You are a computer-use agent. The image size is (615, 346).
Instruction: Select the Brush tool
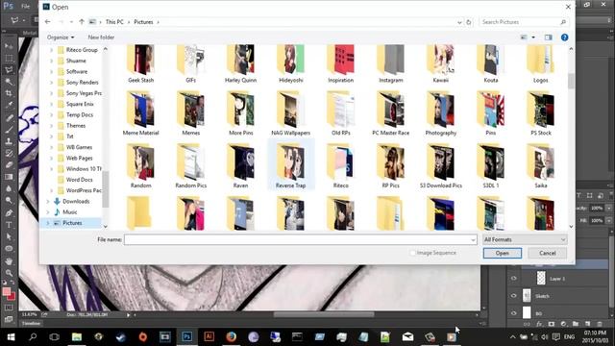tap(9, 130)
